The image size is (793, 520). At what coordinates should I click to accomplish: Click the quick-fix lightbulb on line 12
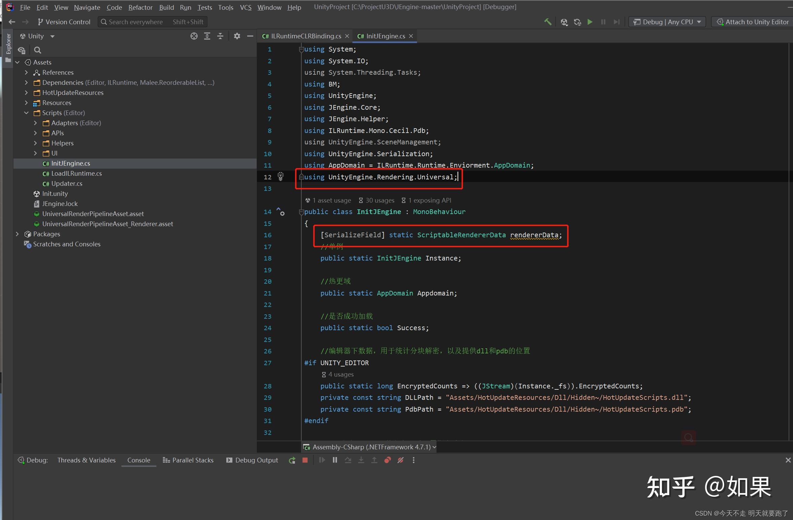point(280,176)
